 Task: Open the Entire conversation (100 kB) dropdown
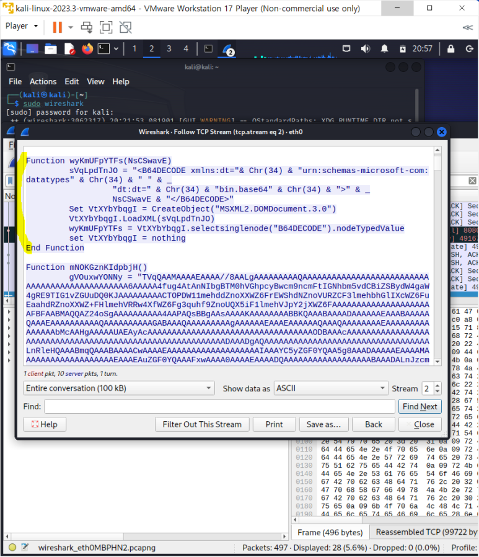pos(119,388)
